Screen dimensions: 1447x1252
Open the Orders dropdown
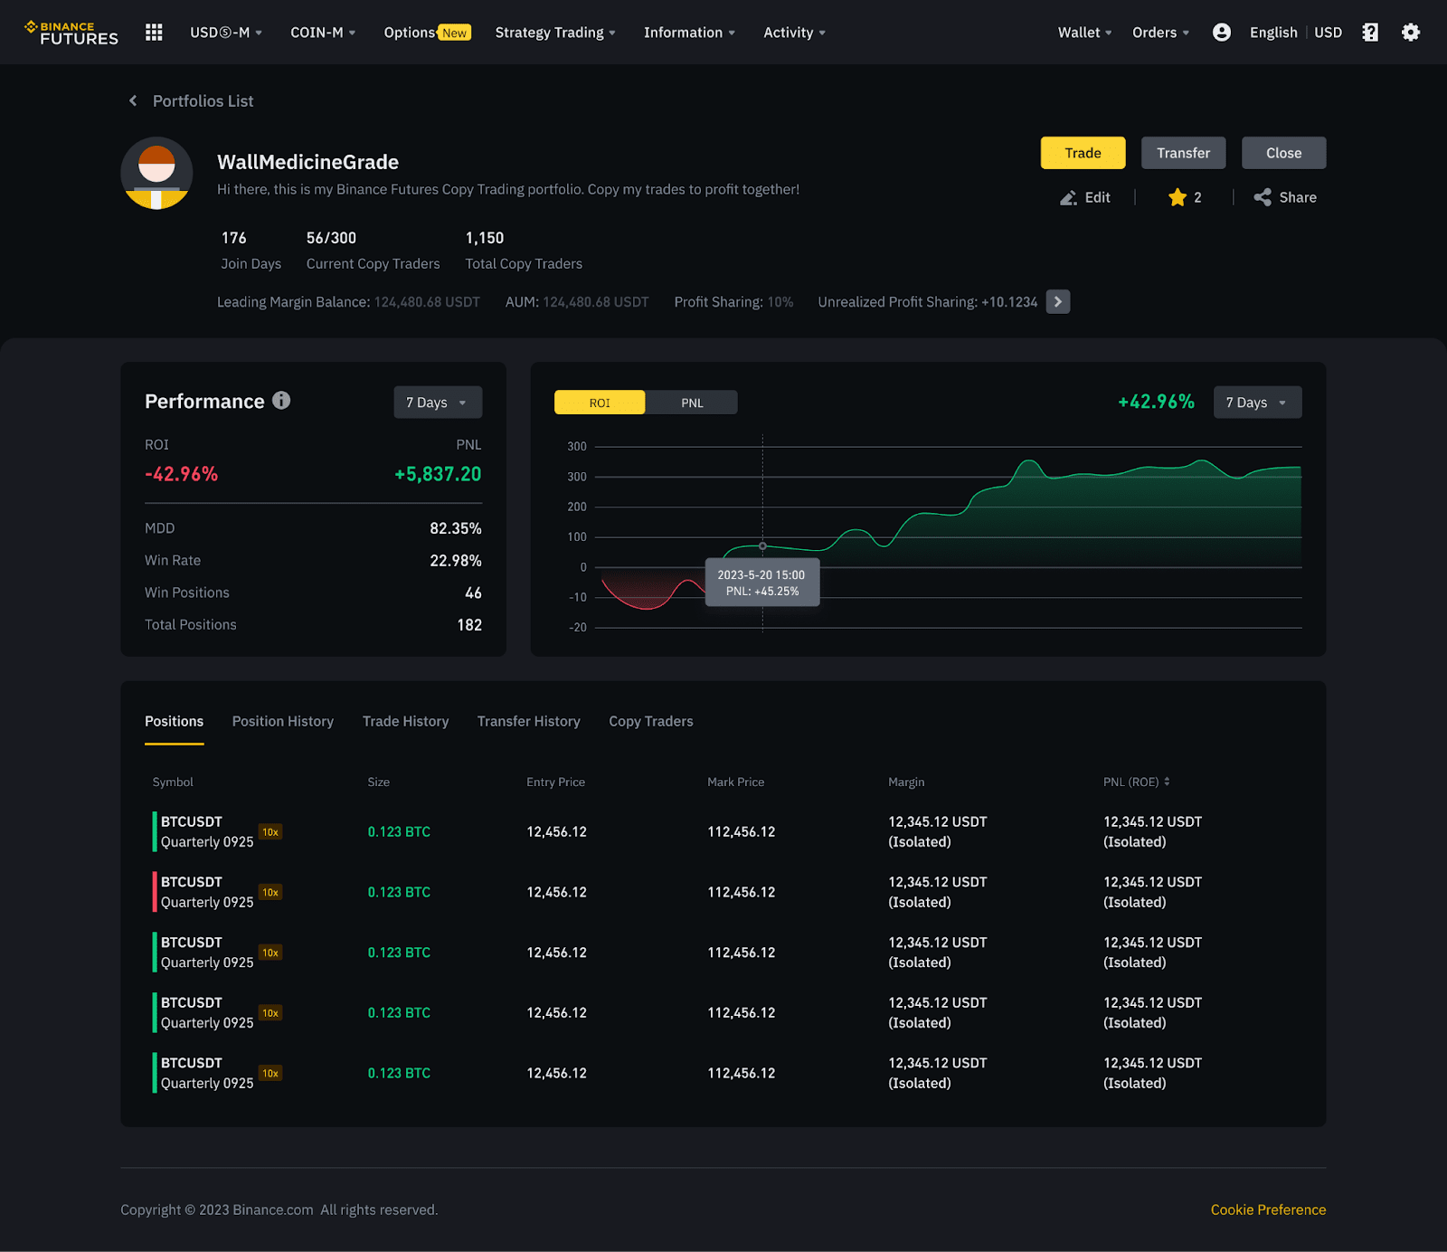[1161, 33]
